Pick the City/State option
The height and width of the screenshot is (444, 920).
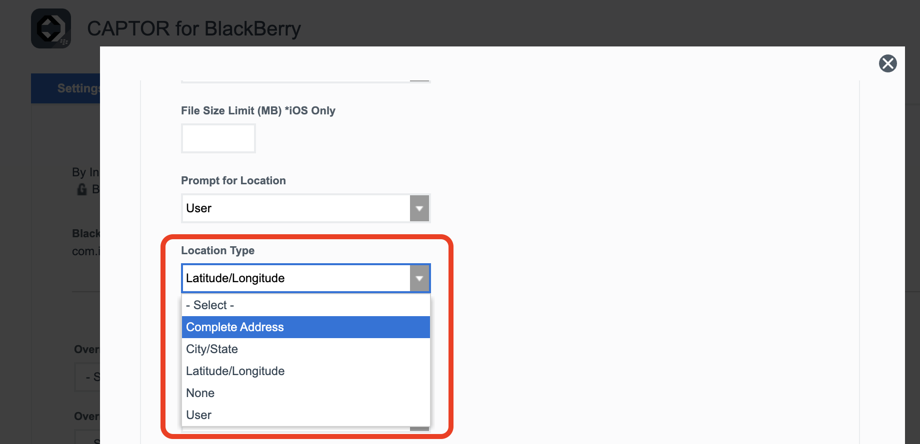305,349
